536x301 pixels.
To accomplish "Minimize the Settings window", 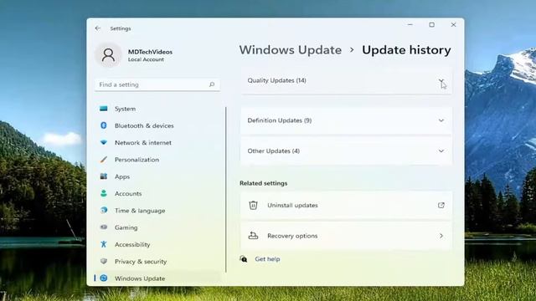I will click(x=410, y=24).
